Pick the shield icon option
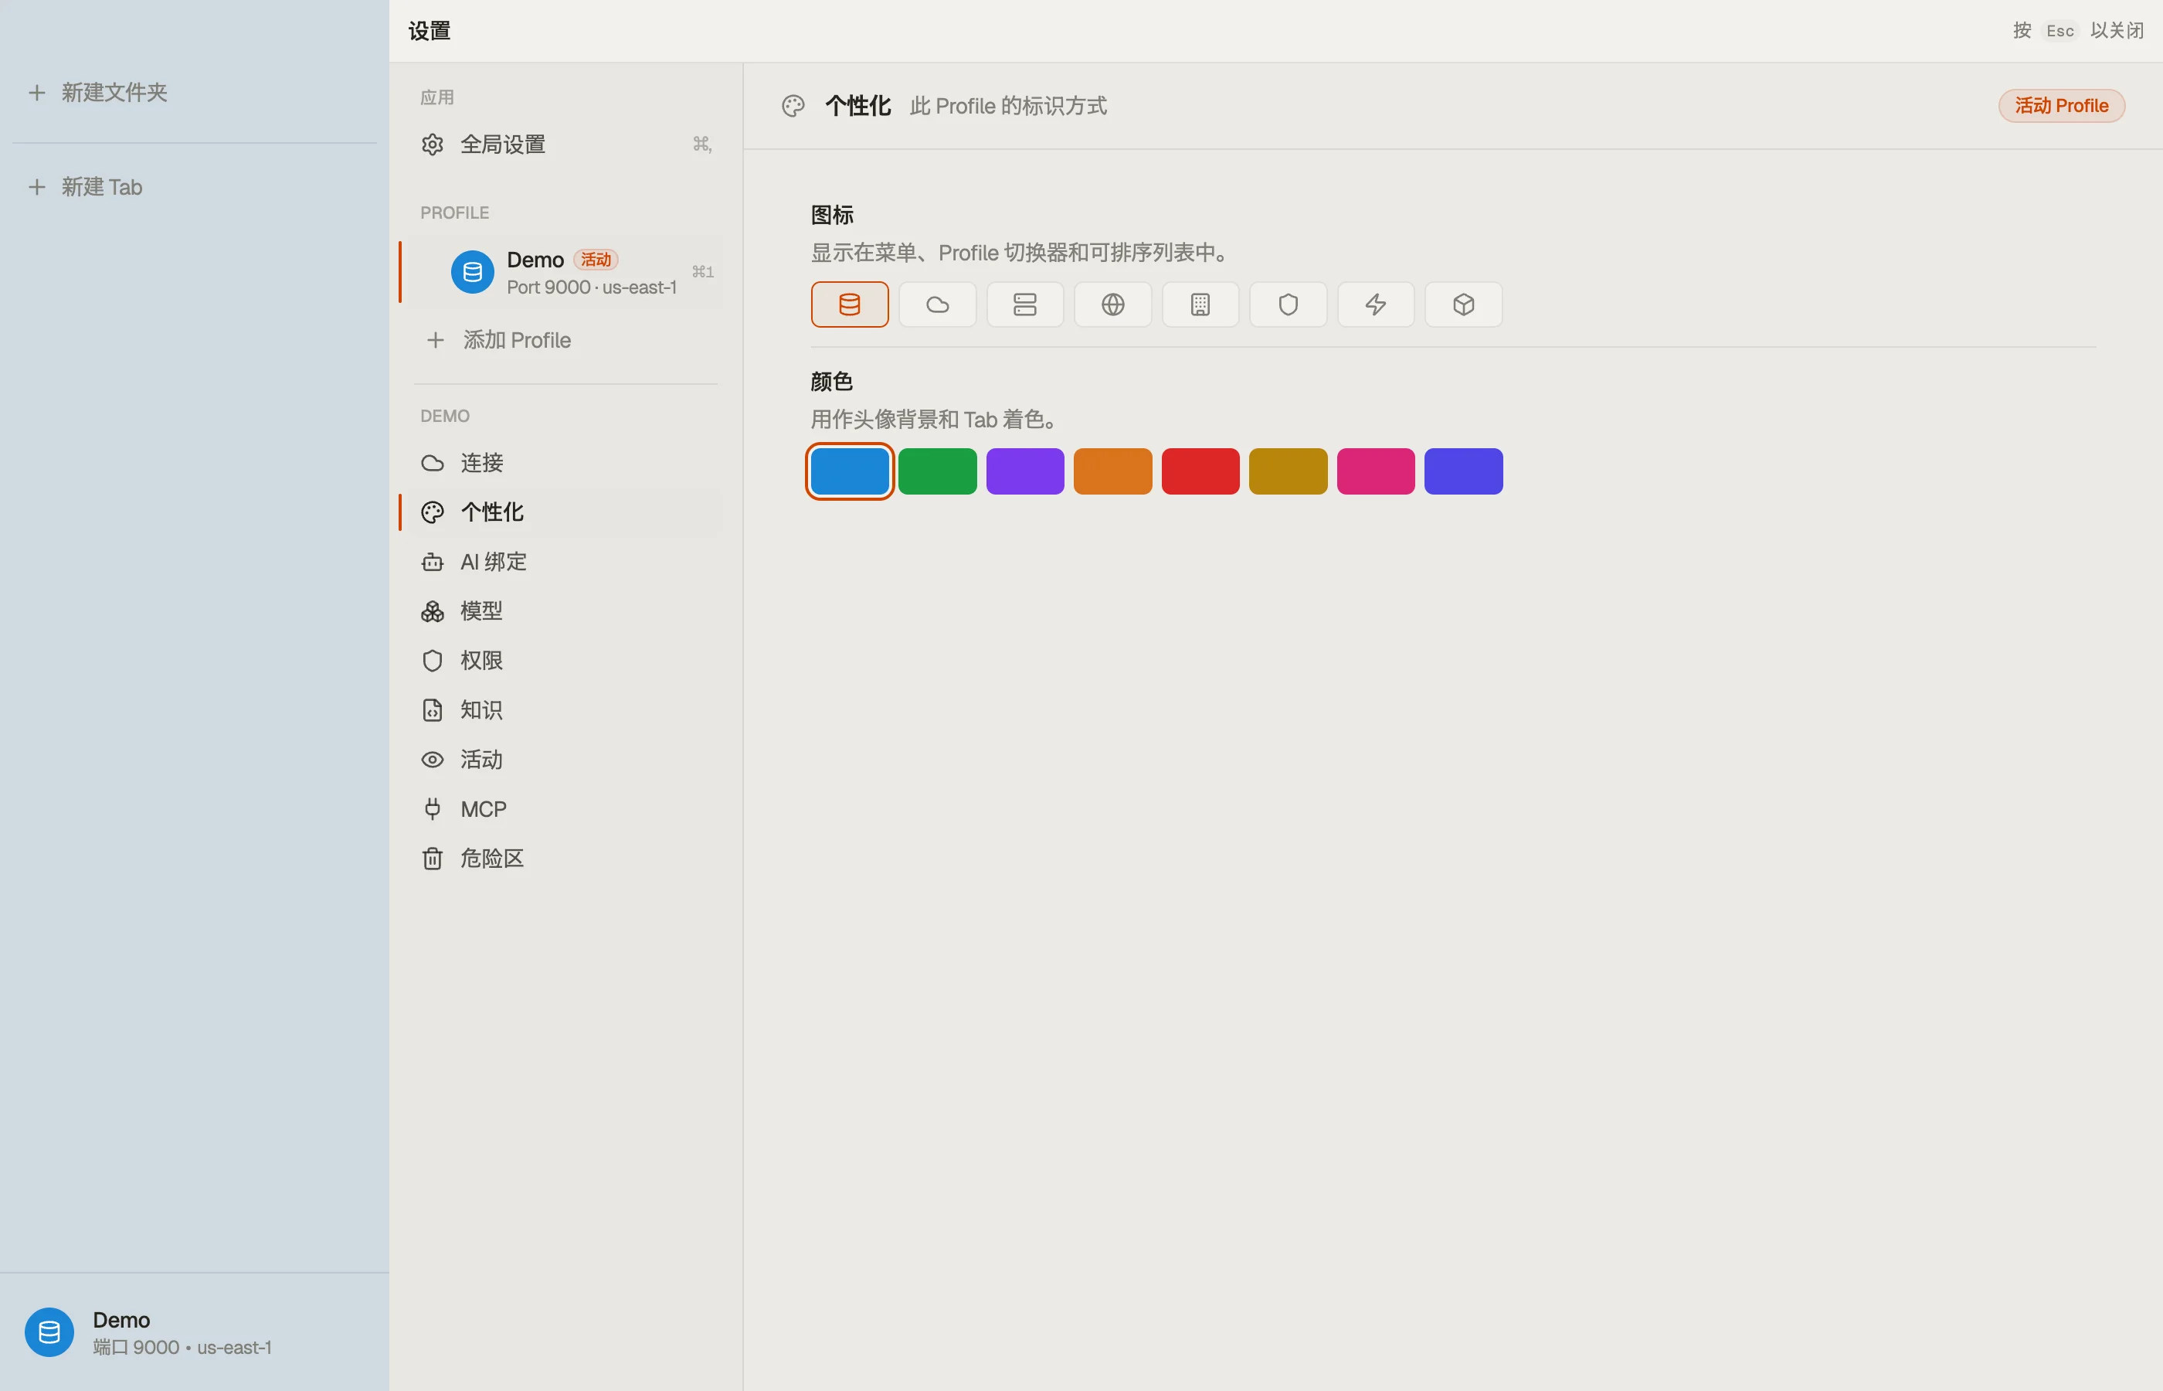Viewport: 2163px width, 1391px height. pos(1287,304)
